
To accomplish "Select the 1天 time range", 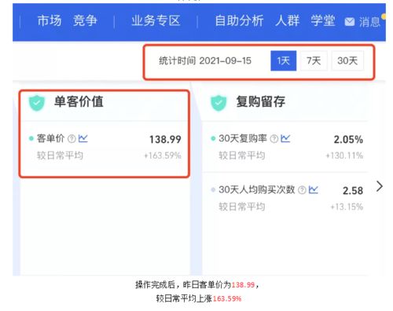I will (284, 60).
